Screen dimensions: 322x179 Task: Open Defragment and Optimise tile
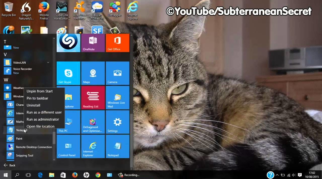click(x=93, y=122)
